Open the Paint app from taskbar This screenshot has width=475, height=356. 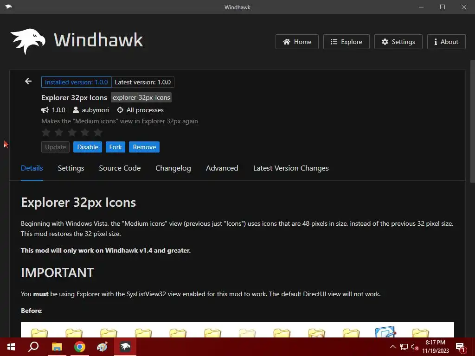[103, 347]
